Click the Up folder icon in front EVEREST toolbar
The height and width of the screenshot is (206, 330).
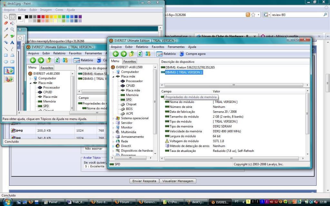click(131, 54)
